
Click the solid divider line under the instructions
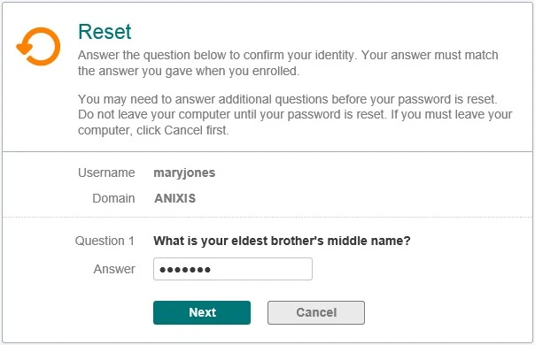[267, 151]
